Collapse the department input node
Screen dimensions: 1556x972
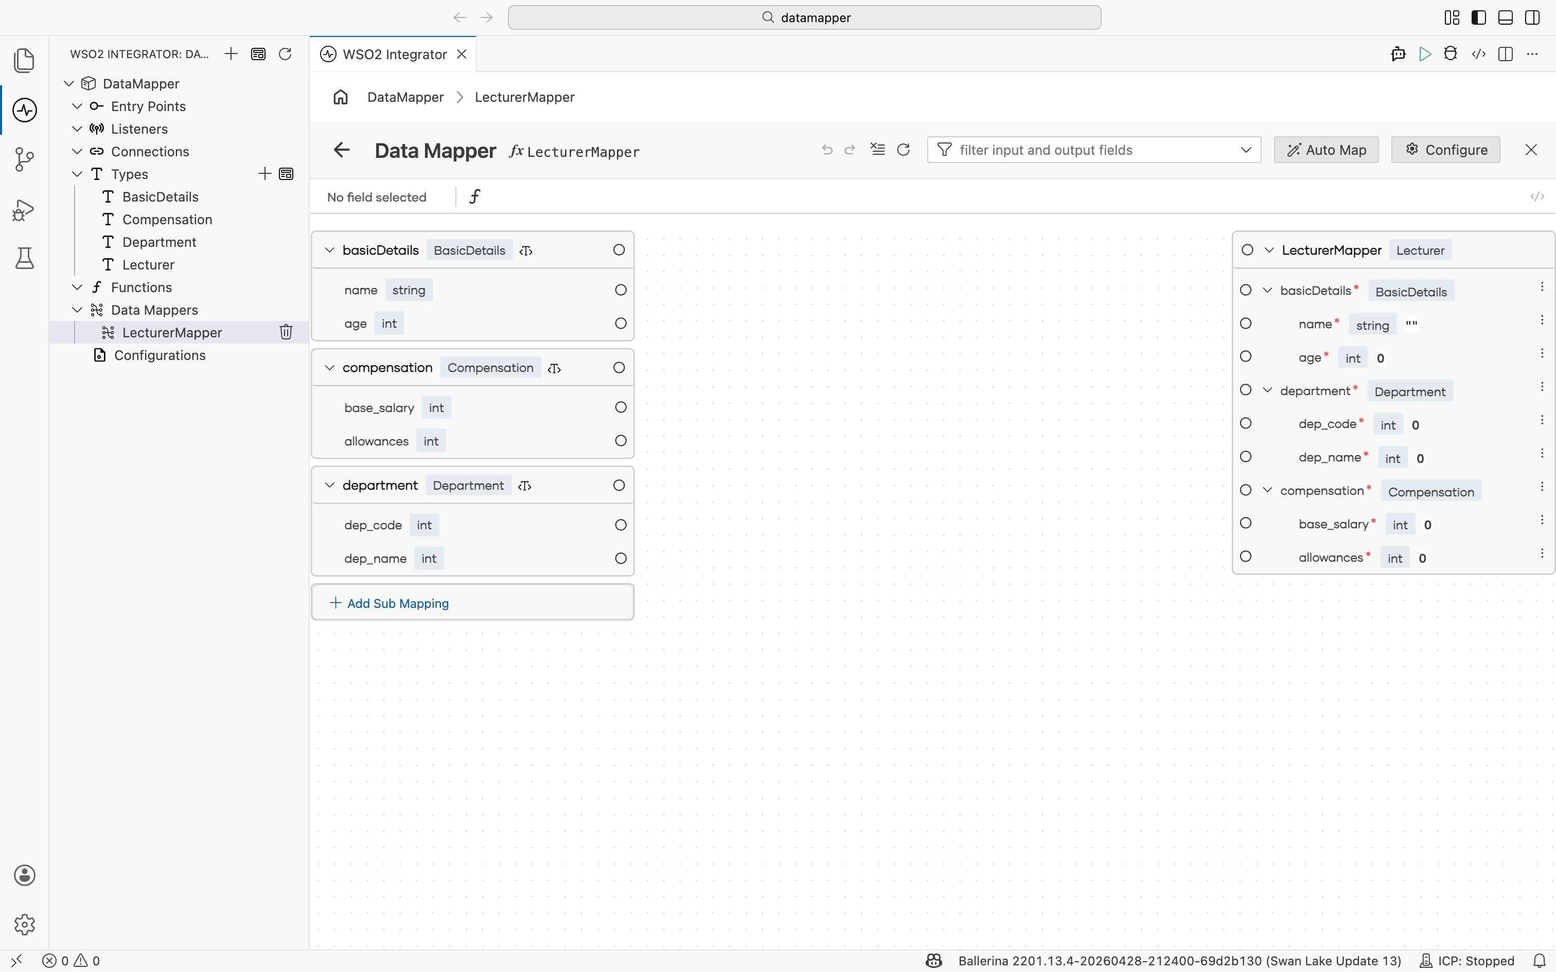tap(329, 484)
